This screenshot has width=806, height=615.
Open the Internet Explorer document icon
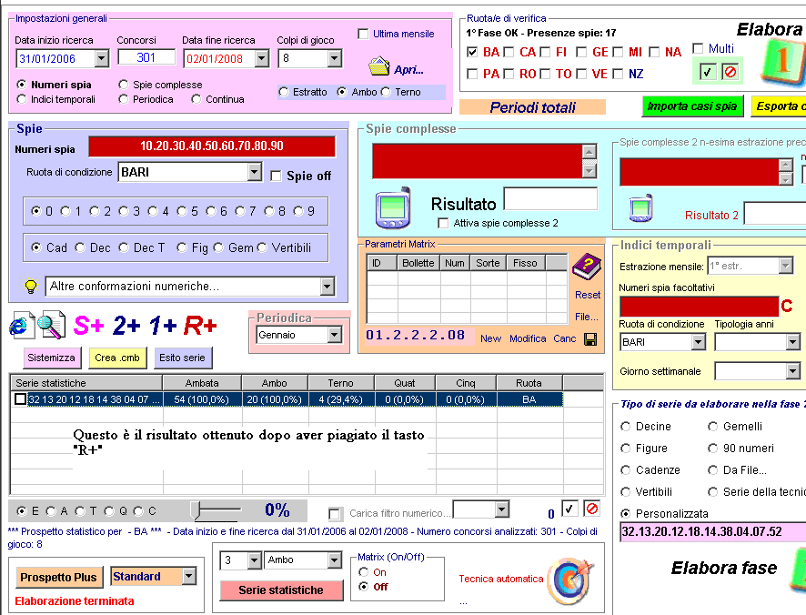(x=22, y=326)
